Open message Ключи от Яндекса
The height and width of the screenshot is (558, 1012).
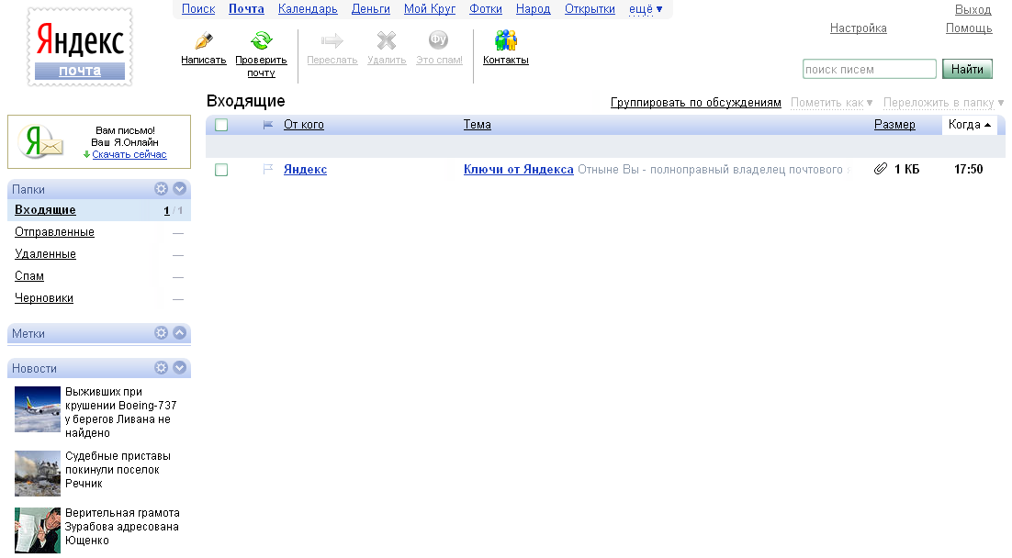[x=518, y=169]
